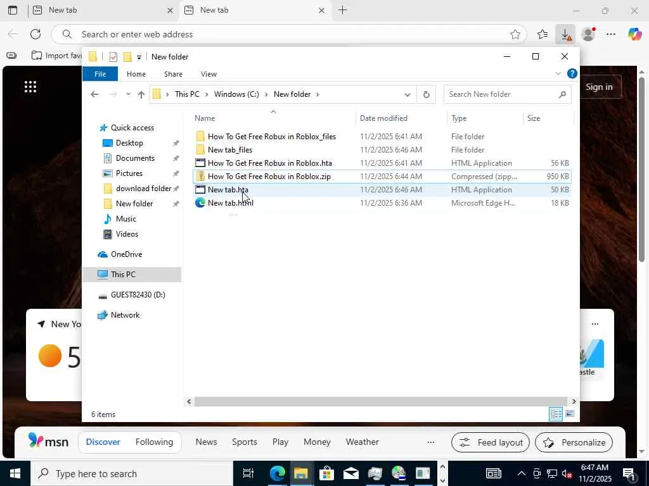Add a new Edge tab with plus

tap(343, 10)
